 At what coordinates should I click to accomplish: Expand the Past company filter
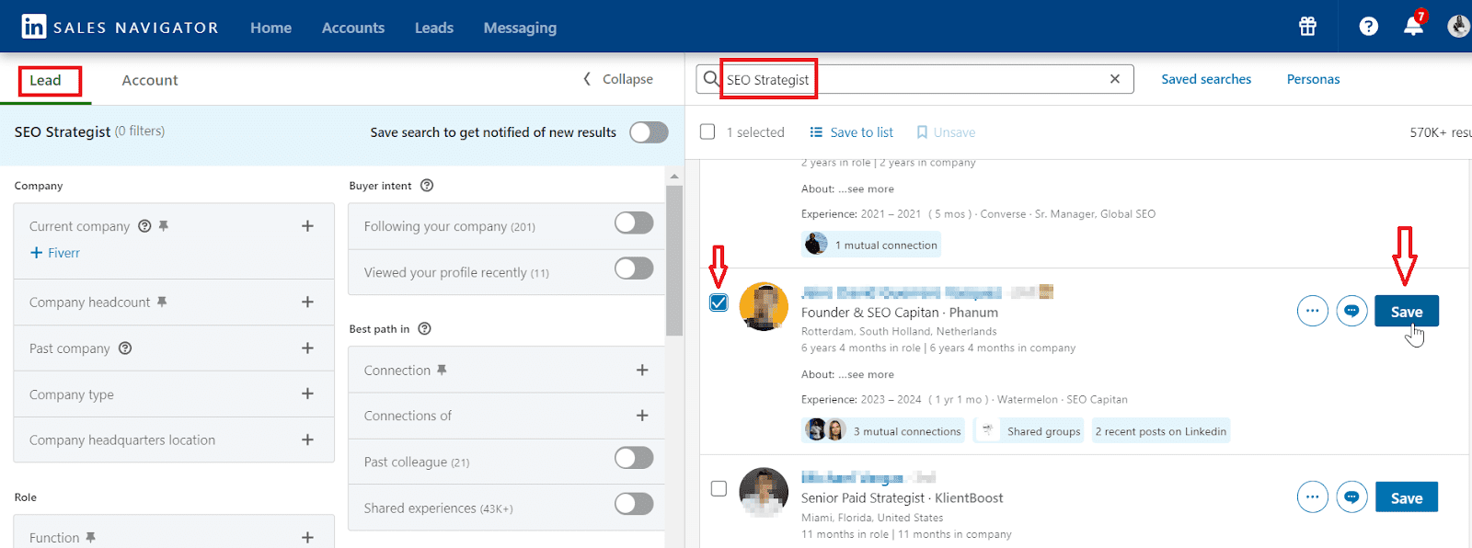tap(307, 348)
